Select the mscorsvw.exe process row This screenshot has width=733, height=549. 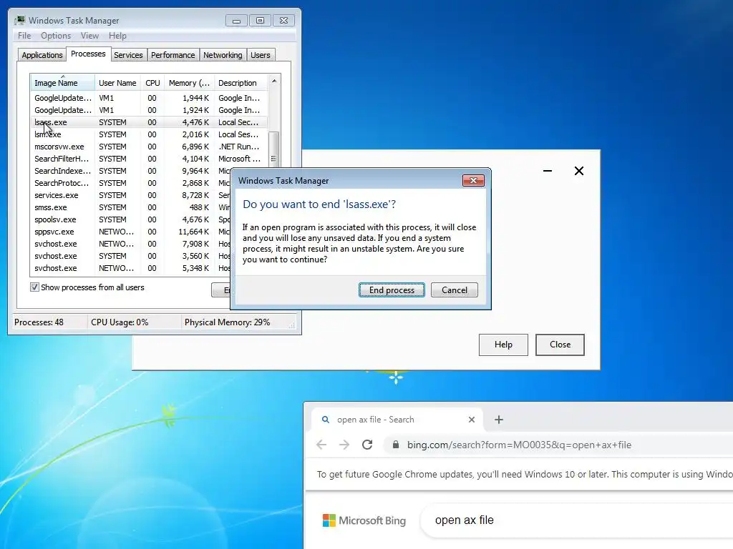149,147
